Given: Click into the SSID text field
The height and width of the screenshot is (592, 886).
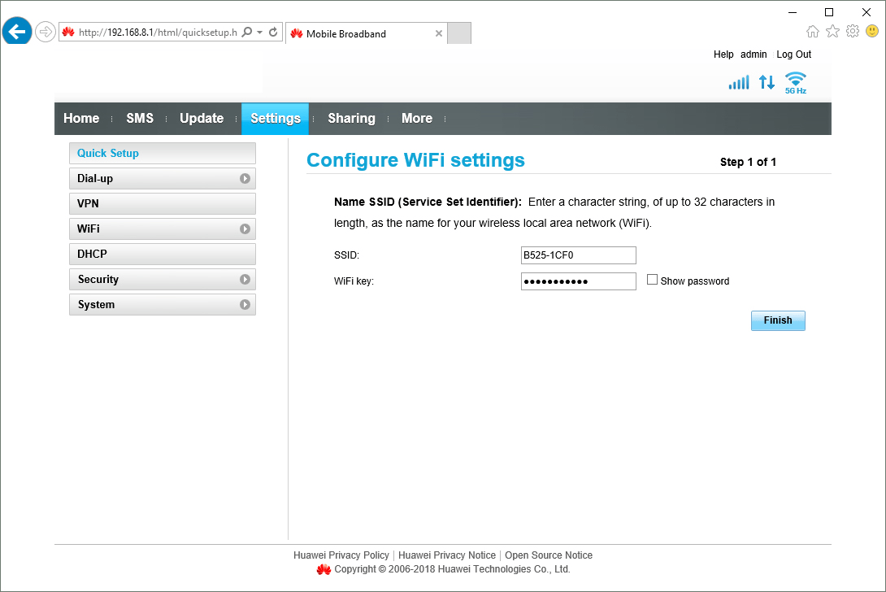Looking at the screenshot, I should pos(578,255).
